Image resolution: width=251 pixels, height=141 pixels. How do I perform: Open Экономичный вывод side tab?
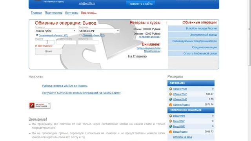(x=193, y=35)
